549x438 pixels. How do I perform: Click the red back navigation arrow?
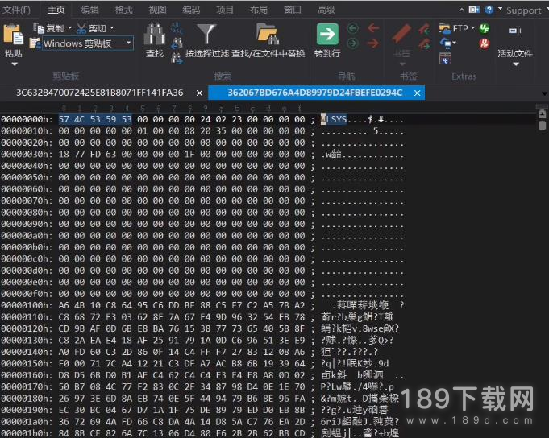pyautogui.click(x=372, y=27)
